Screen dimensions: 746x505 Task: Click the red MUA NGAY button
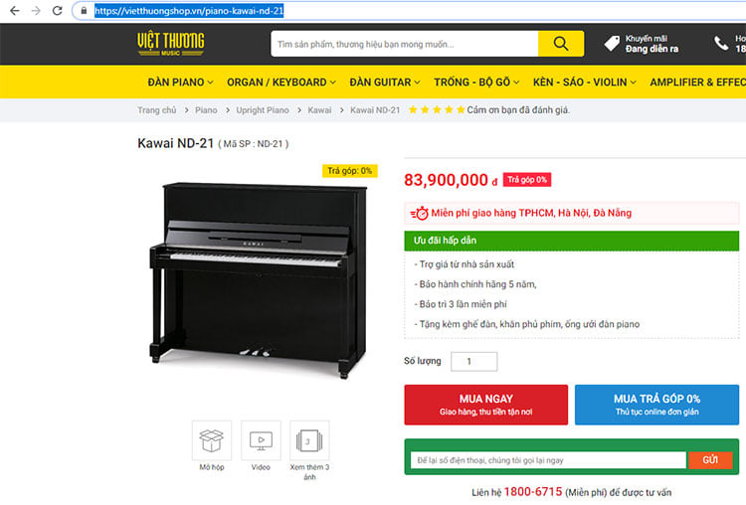coord(485,405)
